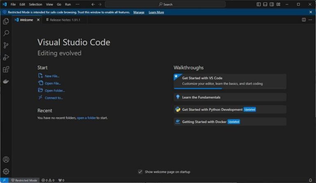
Task: Open Learn the Fundamentals walkthrough
Action: tap(230, 97)
